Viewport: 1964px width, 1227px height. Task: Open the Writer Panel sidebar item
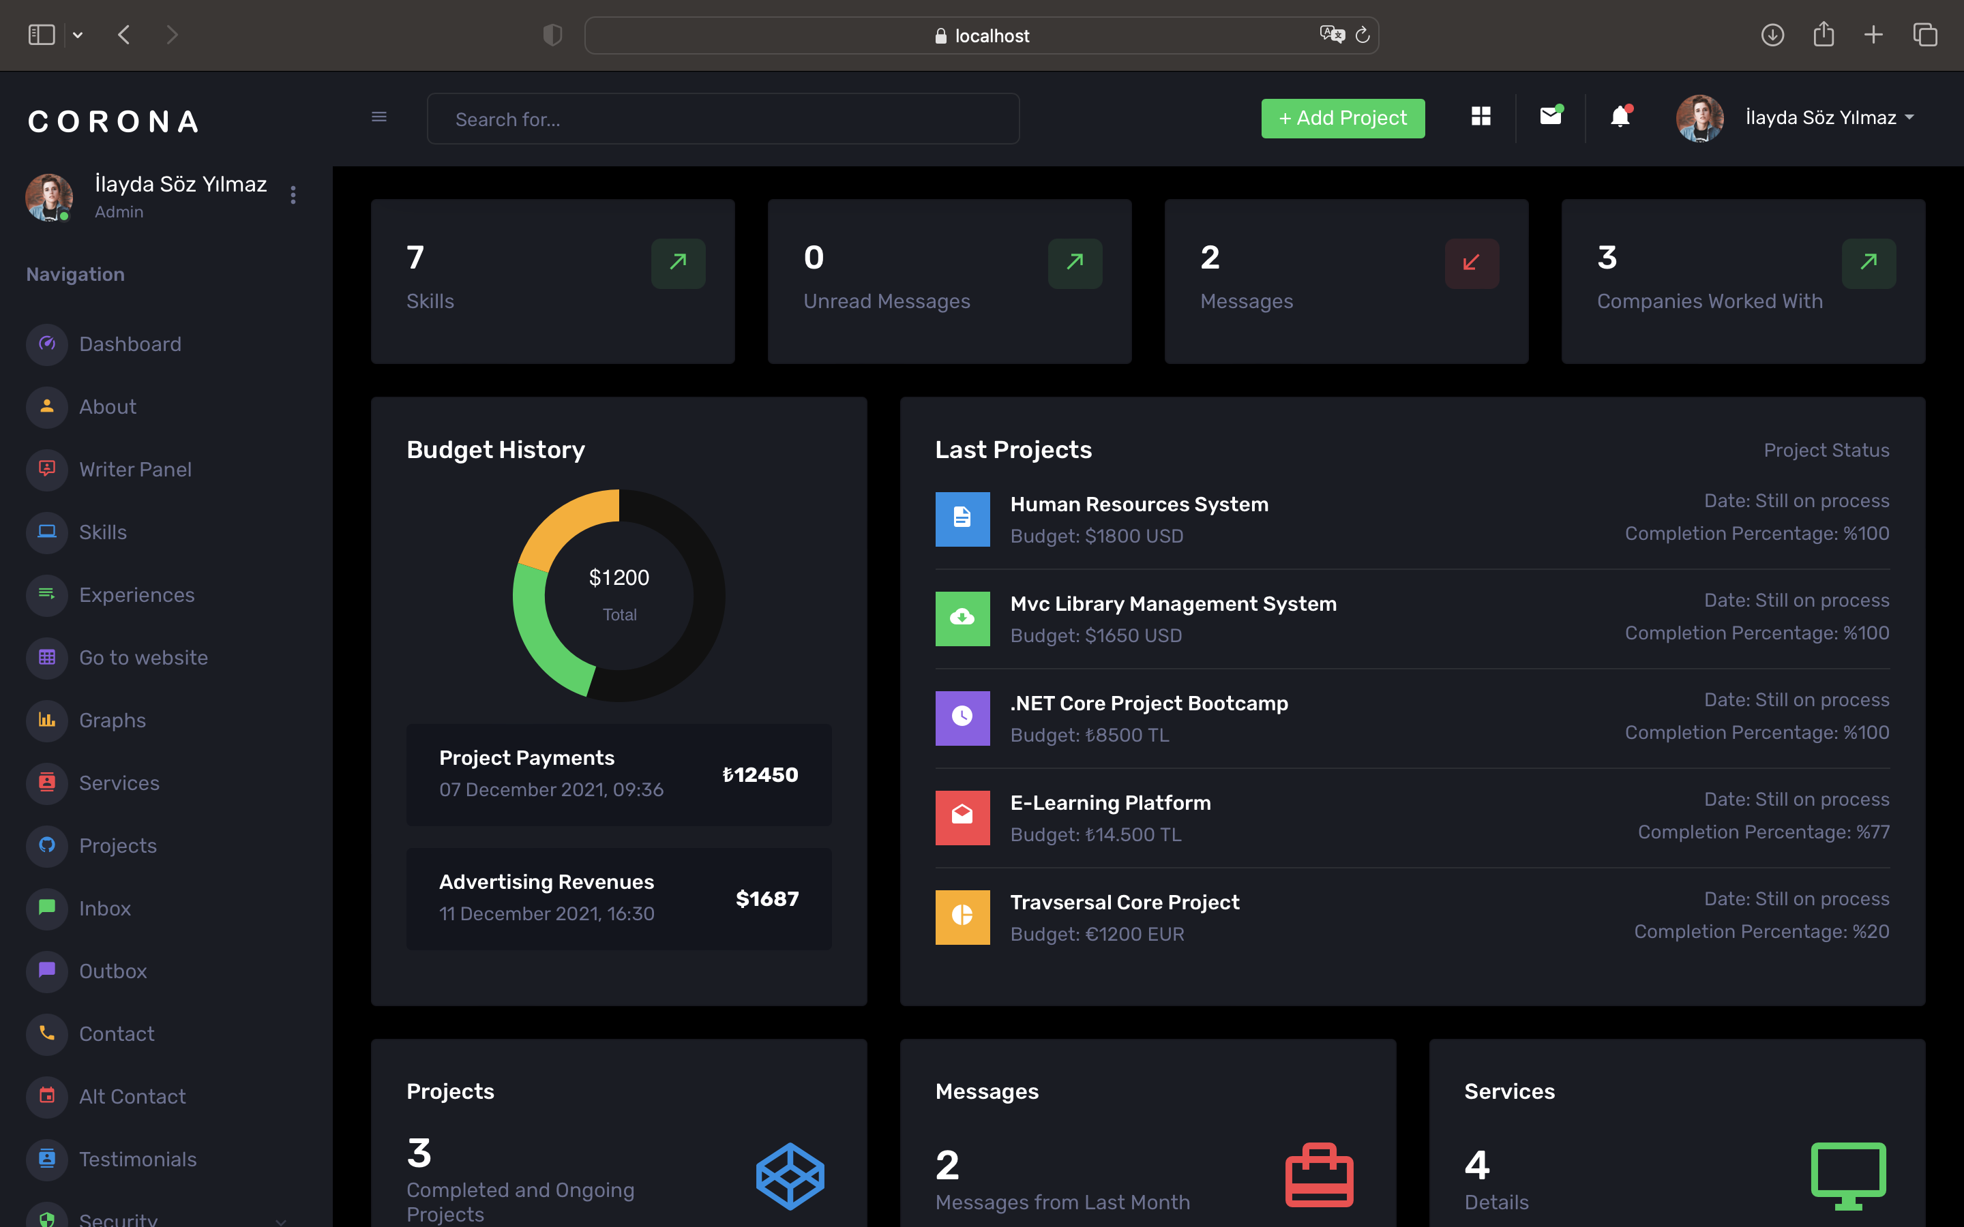coord(135,469)
